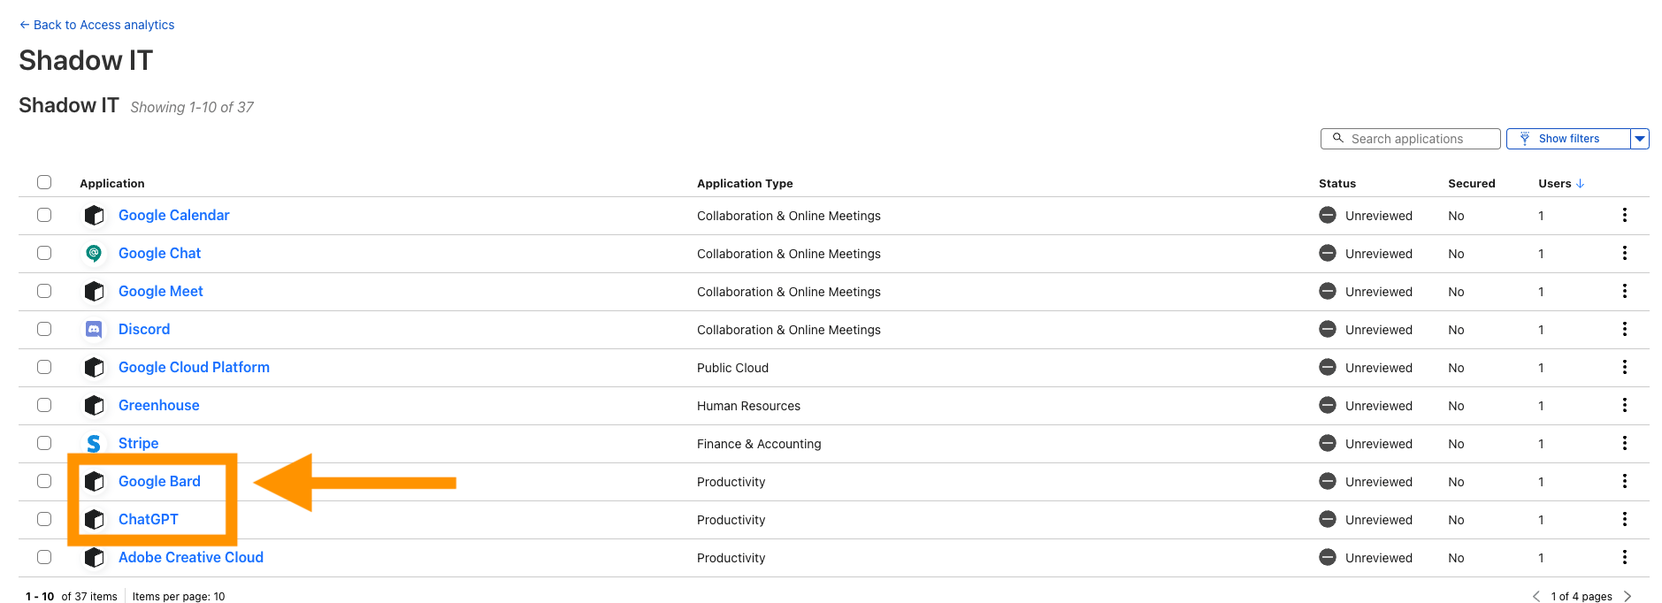
Task: Open three-dot menu for ChatGPT row
Action: 1624,519
